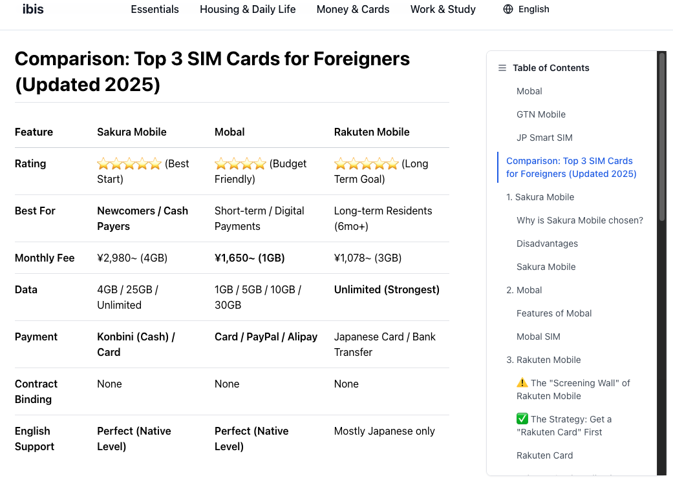
Task: Navigate to 2. Mobal in contents
Action: [524, 290]
